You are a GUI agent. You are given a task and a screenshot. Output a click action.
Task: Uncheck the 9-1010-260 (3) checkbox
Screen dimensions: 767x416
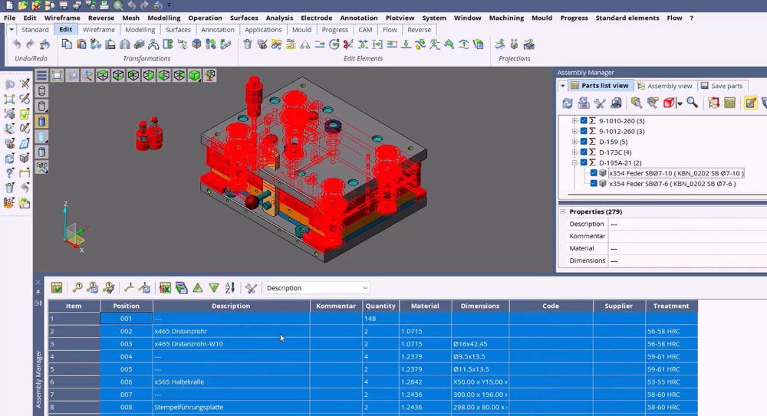tap(584, 121)
